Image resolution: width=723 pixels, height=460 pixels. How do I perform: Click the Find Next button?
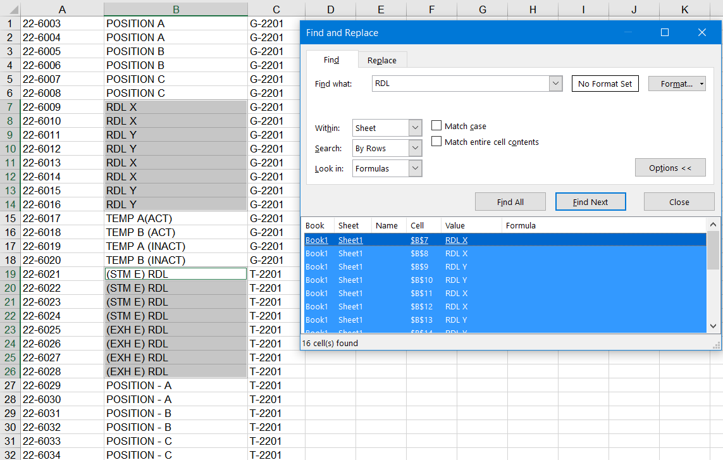(591, 202)
